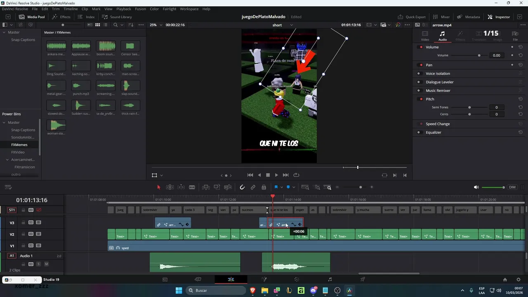Open the Fusion menu
Image resolution: width=528 pixels, height=297 pixels.
(x=140, y=9)
